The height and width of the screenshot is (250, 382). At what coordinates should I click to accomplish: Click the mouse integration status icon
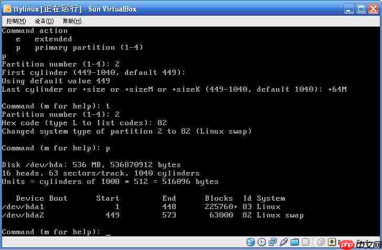click(x=321, y=242)
